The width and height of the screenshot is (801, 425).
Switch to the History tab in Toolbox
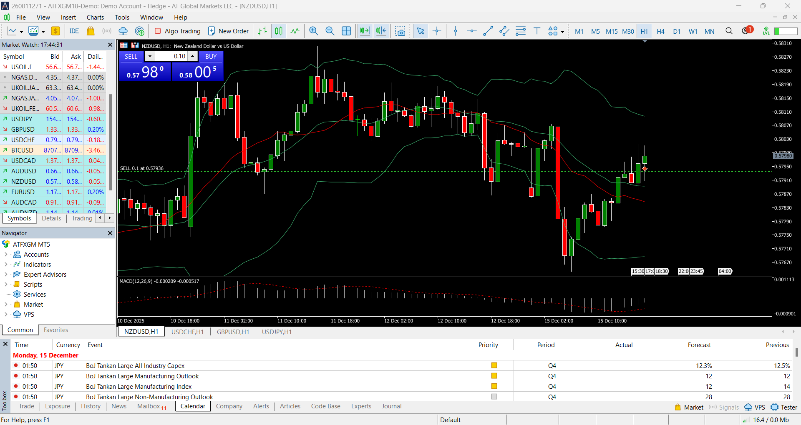tap(91, 406)
